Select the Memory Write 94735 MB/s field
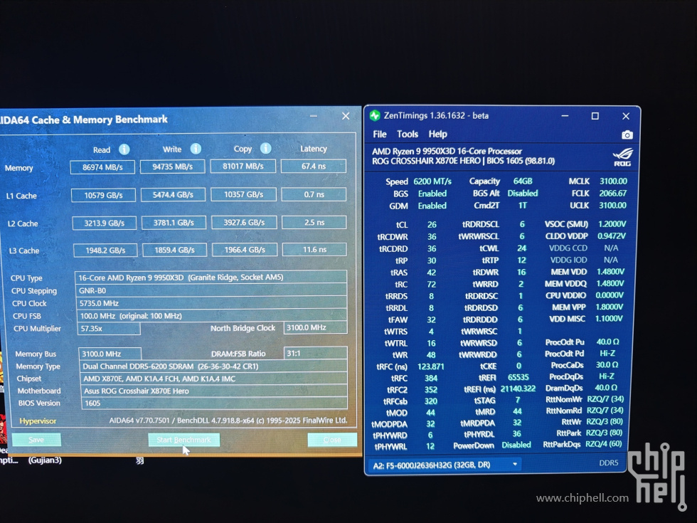Image resolution: width=697 pixels, height=523 pixels. (172, 167)
